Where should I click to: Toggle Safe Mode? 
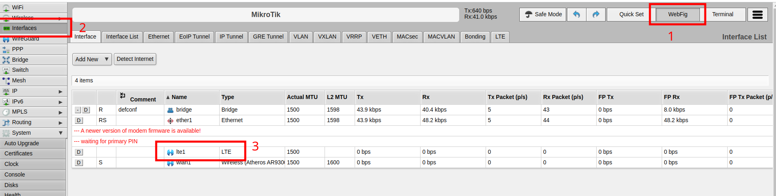543,15
